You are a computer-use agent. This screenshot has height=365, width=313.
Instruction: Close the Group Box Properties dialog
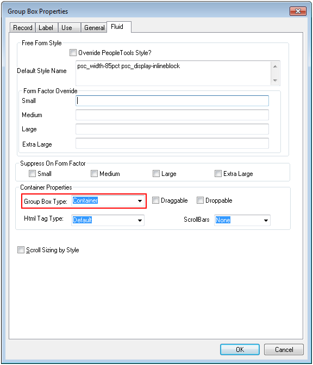[x=298, y=11]
